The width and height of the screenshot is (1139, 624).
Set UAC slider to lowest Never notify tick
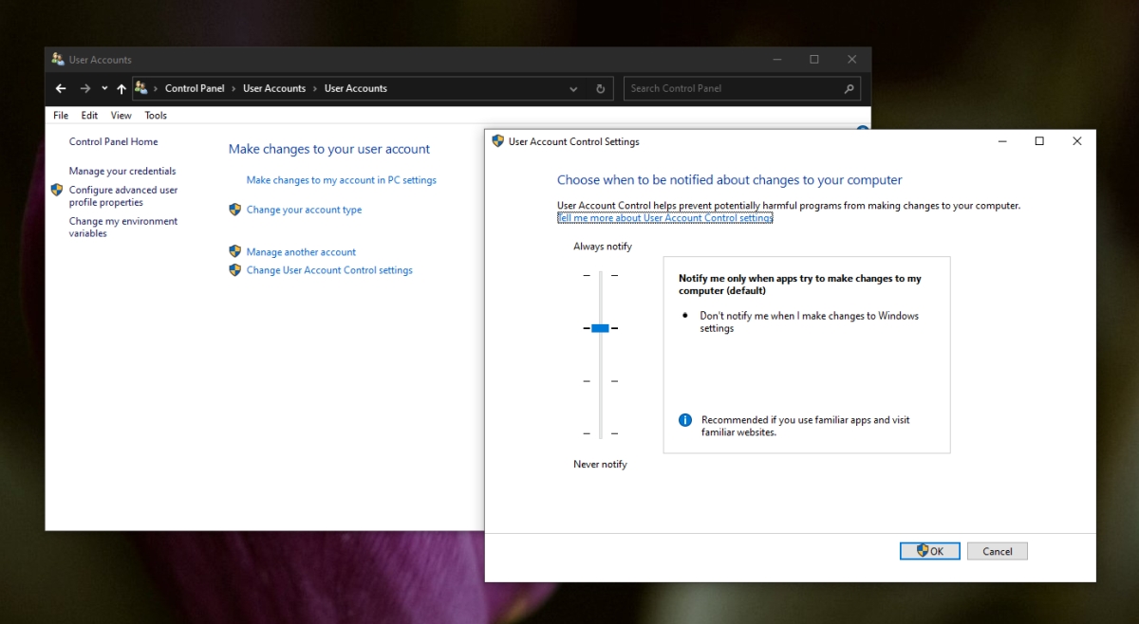[600, 433]
